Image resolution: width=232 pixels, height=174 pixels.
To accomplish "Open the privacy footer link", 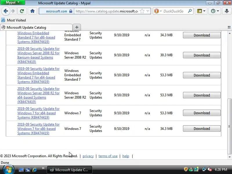I will tap(88, 156).
